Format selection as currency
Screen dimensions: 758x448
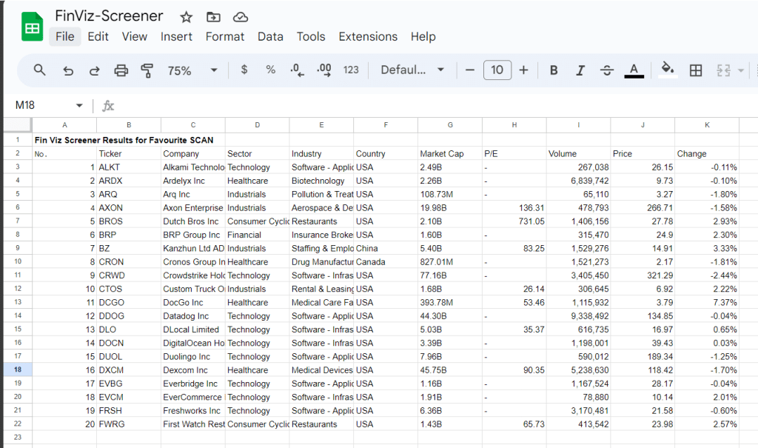click(244, 70)
